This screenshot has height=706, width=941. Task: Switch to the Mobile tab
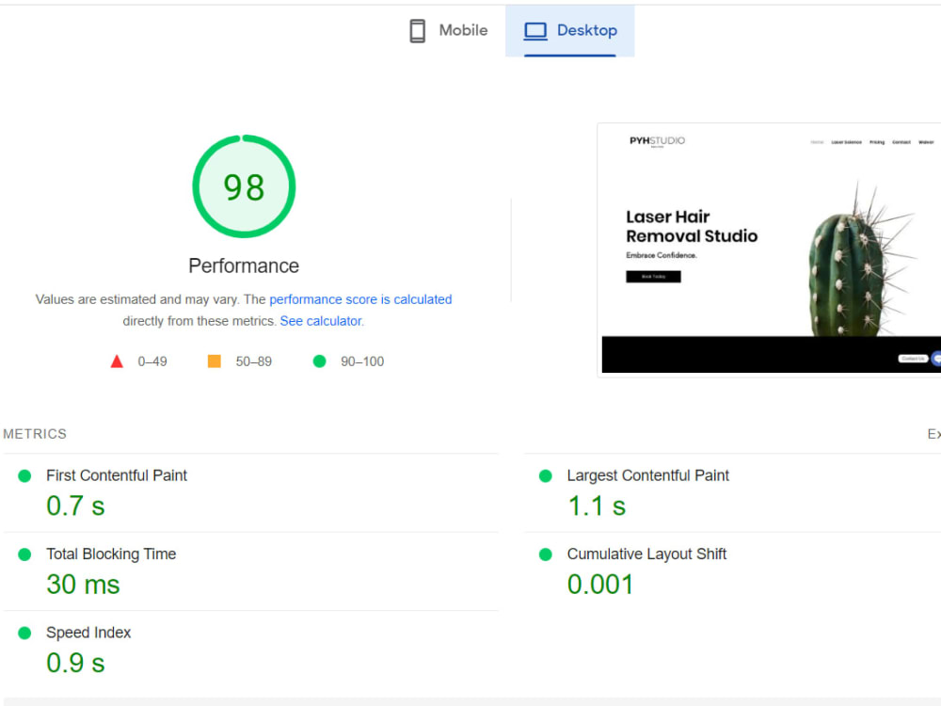[x=448, y=31]
